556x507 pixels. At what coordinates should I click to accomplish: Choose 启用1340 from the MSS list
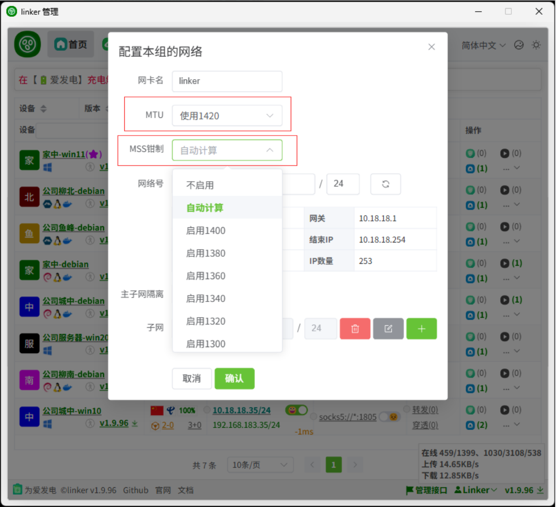coord(227,298)
